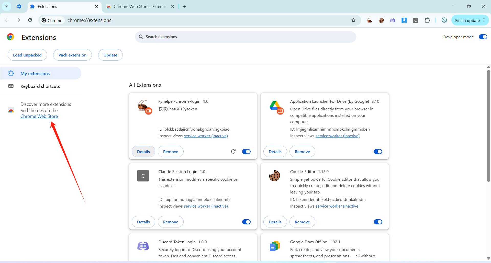Reload the xyhelper-chrome-login extension
Image resolution: width=491 pixels, height=263 pixels.
(233, 152)
